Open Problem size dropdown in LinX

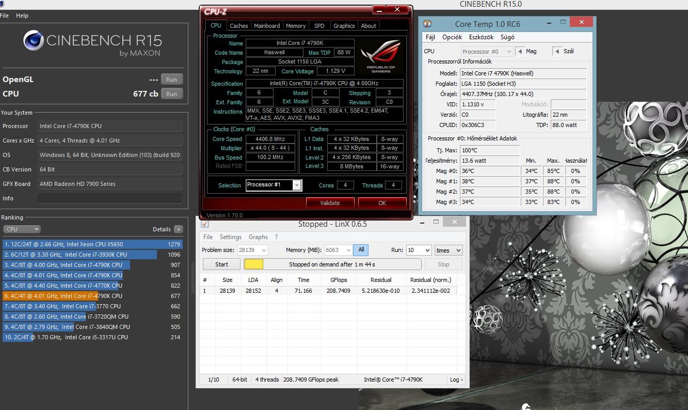pos(253,250)
